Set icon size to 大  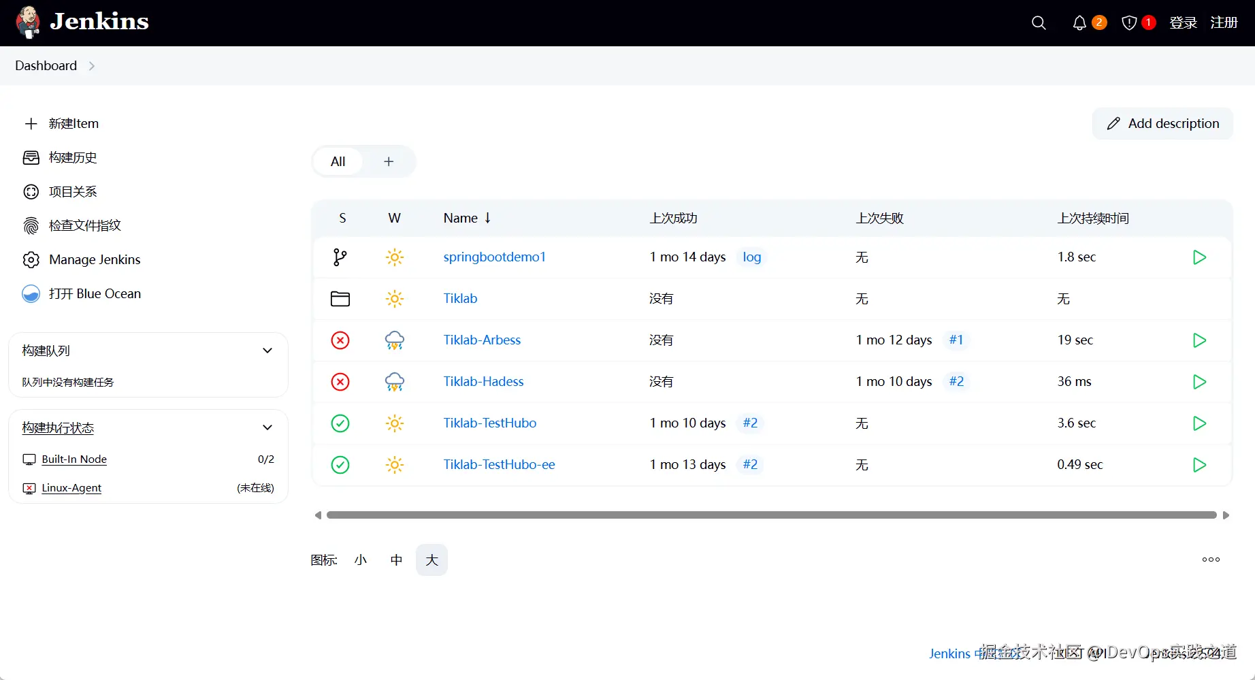tap(431, 560)
